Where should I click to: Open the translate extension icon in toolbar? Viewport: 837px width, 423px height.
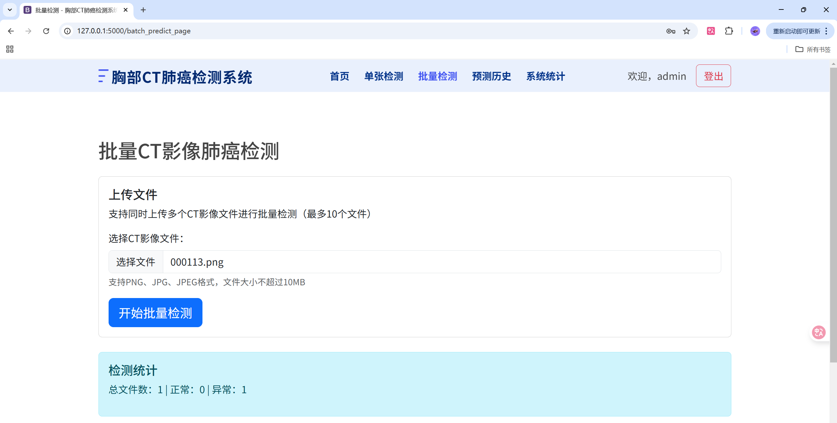[711, 31]
